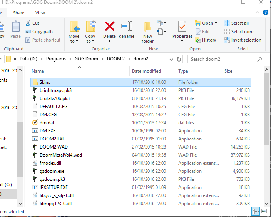Click the History icon
This screenshot has width=271, height=217.
198,40
